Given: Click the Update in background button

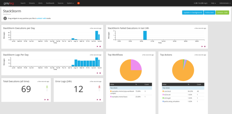Looking at the screenshot, I should click(193, 13).
